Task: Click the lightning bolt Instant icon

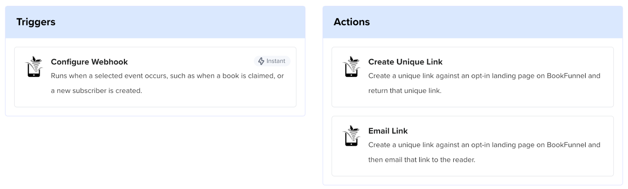Action: click(261, 61)
